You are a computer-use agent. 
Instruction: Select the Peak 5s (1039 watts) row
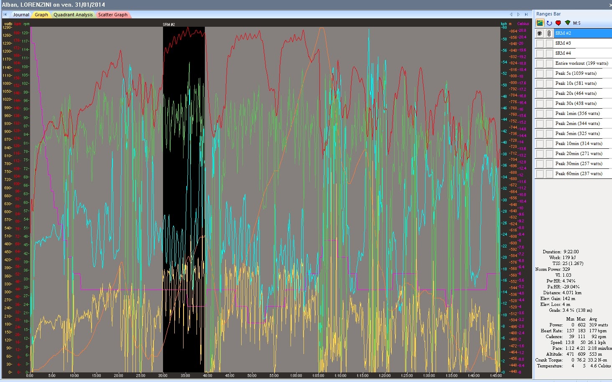(583, 74)
